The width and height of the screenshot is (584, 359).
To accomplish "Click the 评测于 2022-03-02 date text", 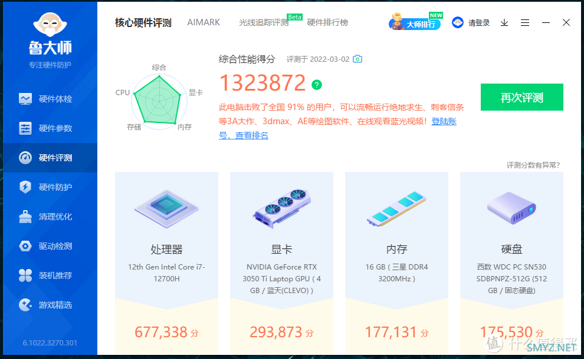I will [318, 59].
